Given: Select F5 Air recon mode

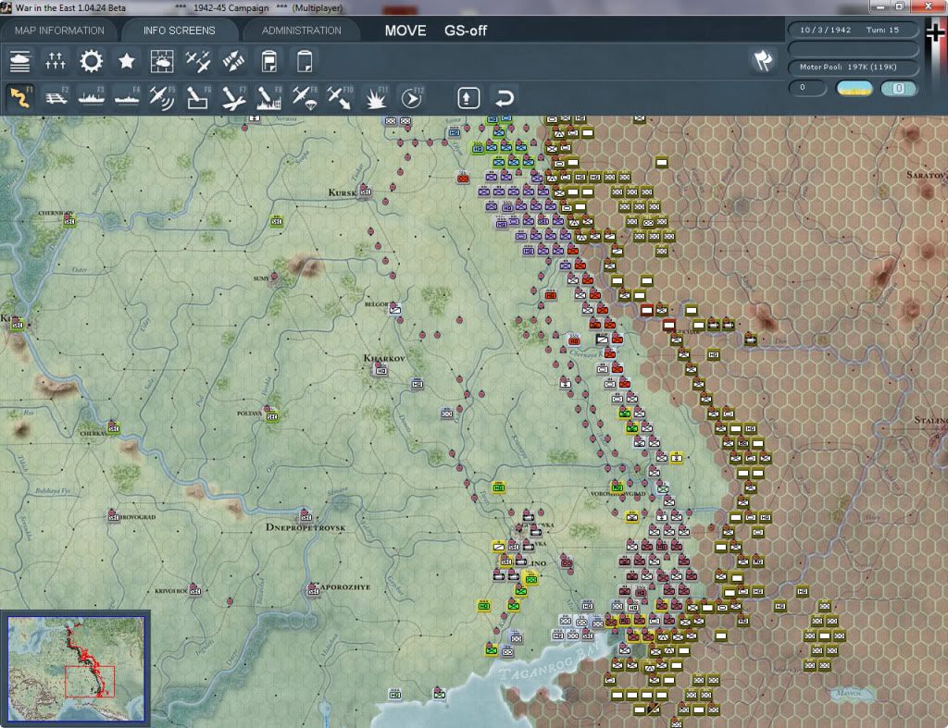Looking at the screenshot, I should [162, 97].
